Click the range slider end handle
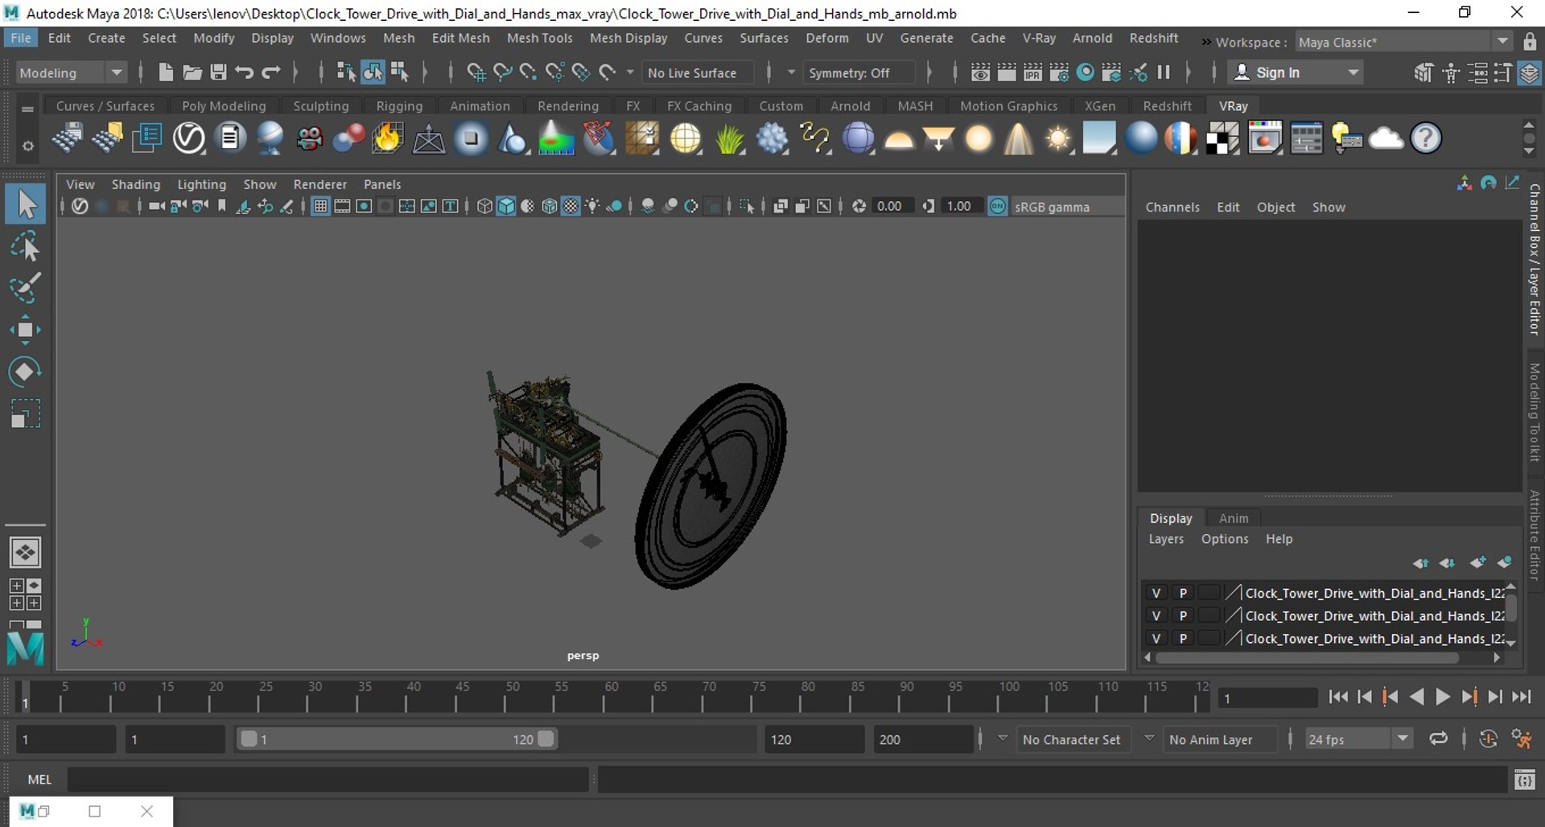 [546, 739]
